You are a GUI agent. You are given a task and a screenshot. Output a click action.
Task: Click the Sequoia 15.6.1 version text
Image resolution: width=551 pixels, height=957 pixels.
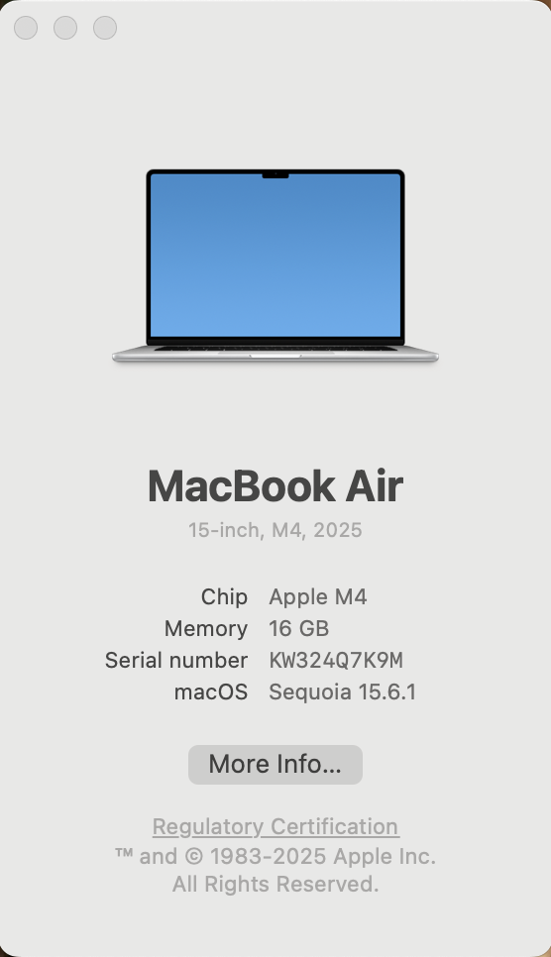(342, 692)
